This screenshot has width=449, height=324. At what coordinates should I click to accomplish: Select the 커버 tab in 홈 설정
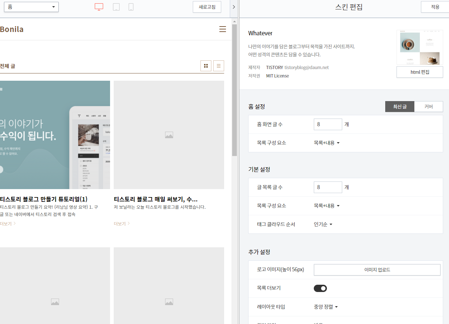tap(429, 107)
